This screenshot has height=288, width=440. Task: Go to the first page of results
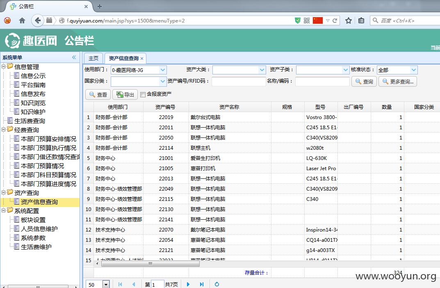(120, 284)
